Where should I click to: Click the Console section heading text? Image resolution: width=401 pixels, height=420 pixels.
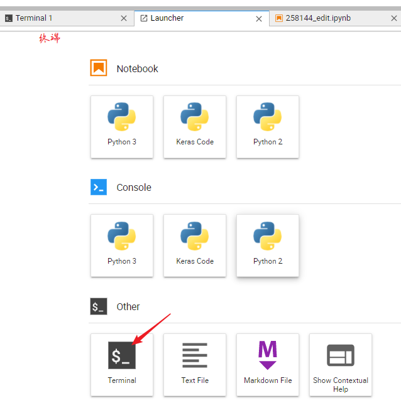coord(134,188)
